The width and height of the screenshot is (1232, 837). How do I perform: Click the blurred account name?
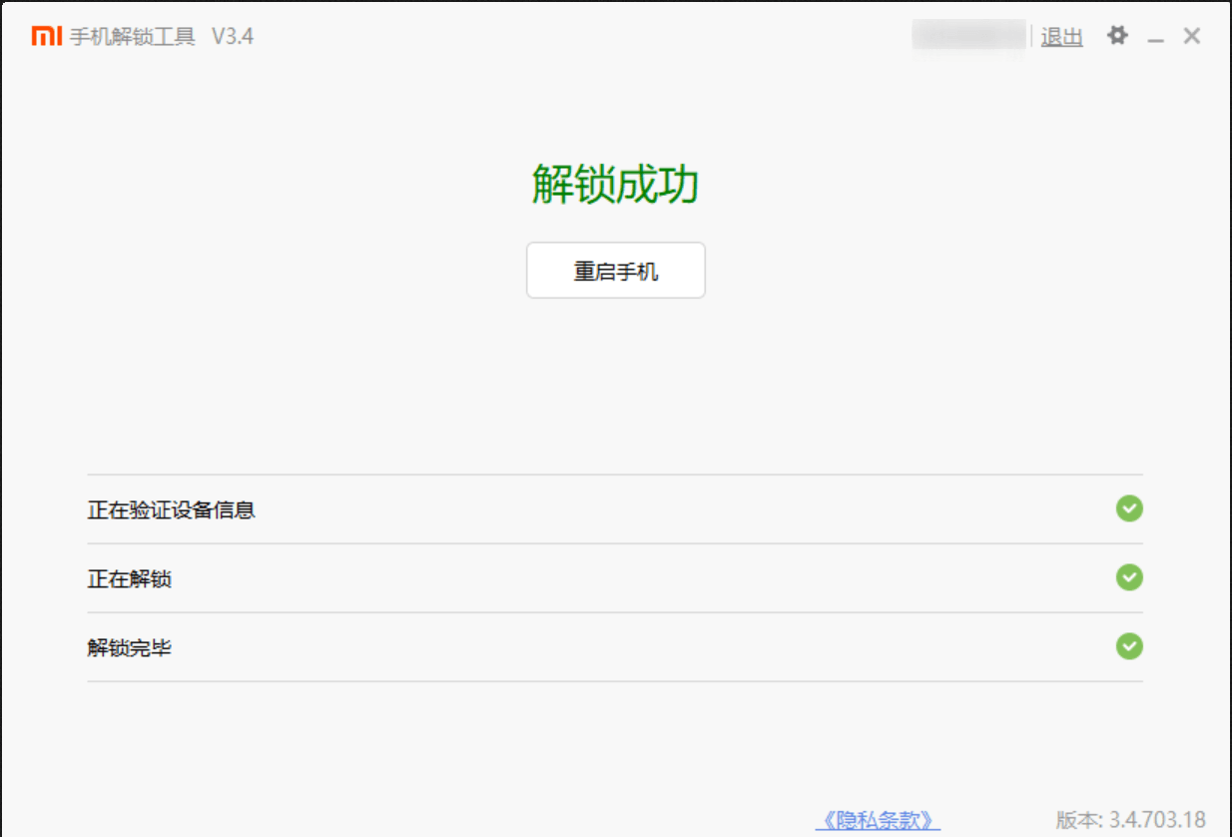968,36
